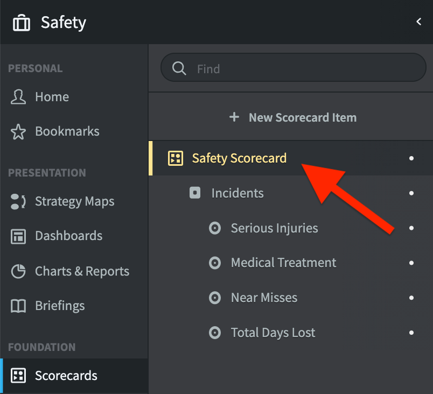Select the Dashboards icon
Screen dimensions: 433x394
[x=17, y=236]
